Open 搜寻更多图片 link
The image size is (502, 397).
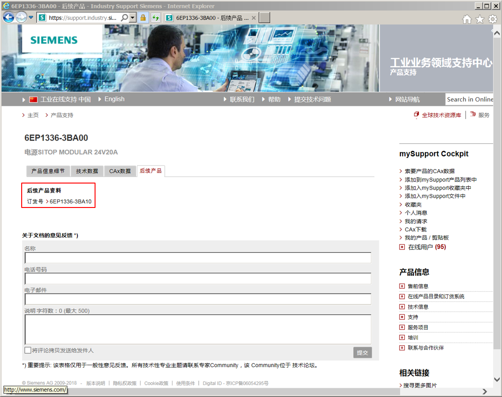420,385
